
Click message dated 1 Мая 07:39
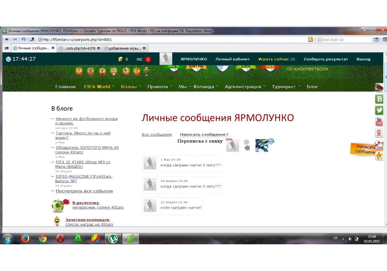[182, 163]
